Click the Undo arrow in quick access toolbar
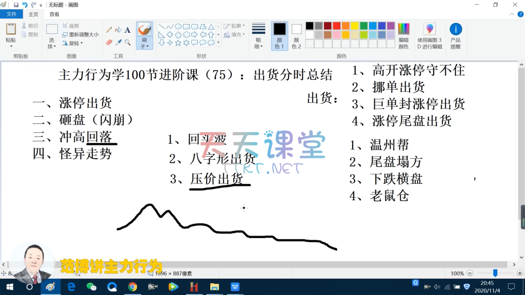 [25, 5]
